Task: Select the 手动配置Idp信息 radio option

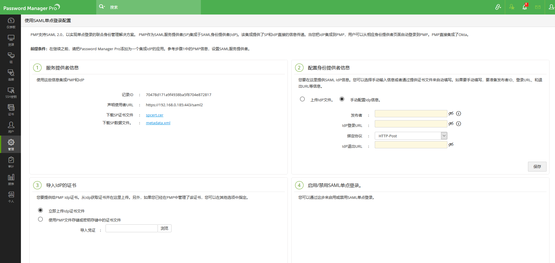Action: pos(342,99)
